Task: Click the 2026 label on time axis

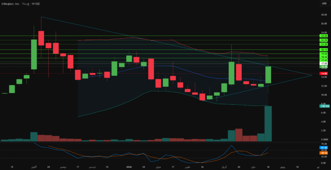Action: (x=129, y=167)
